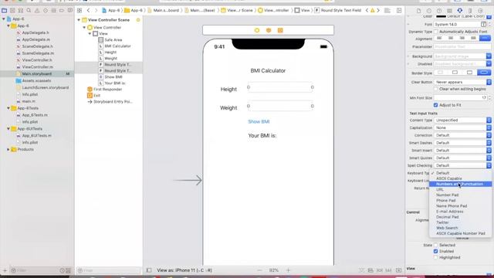The height and width of the screenshot is (278, 494).
Task: Enable Clear when editing begins checkbox
Action: coord(435,90)
